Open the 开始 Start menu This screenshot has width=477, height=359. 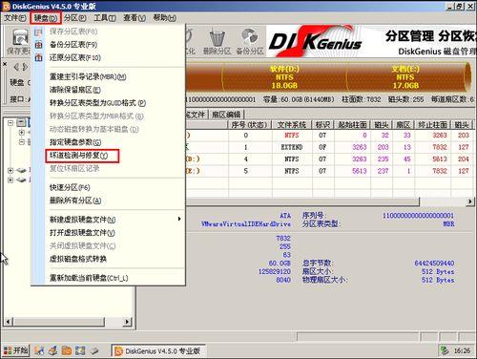(15, 351)
